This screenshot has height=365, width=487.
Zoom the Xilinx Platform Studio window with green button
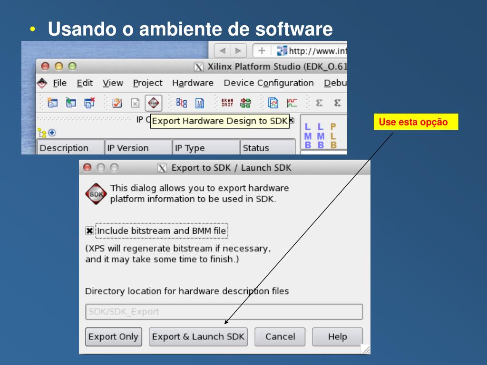72,66
